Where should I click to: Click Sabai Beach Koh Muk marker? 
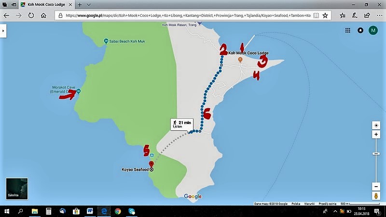[106, 41]
